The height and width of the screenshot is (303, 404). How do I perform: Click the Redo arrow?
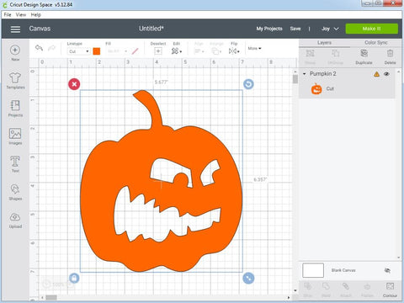pos(51,48)
